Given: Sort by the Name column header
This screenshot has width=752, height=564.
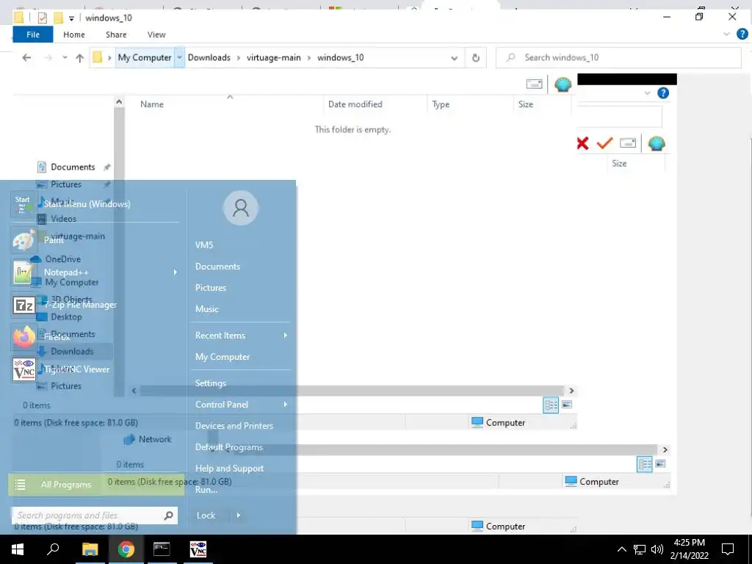Looking at the screenshot, I should tap(151, 104).
